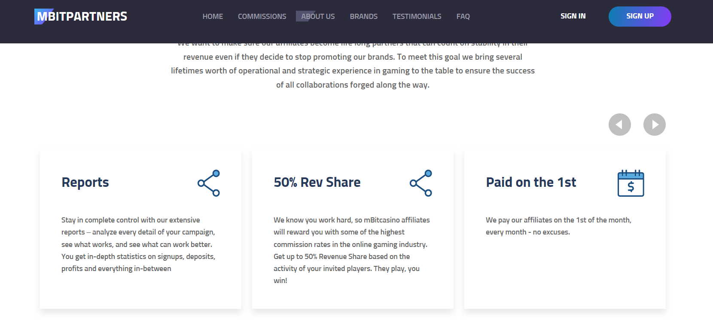Click the Rev Share description paragraph
This screenshot has width=713, height=329.
tap(350, 250)
